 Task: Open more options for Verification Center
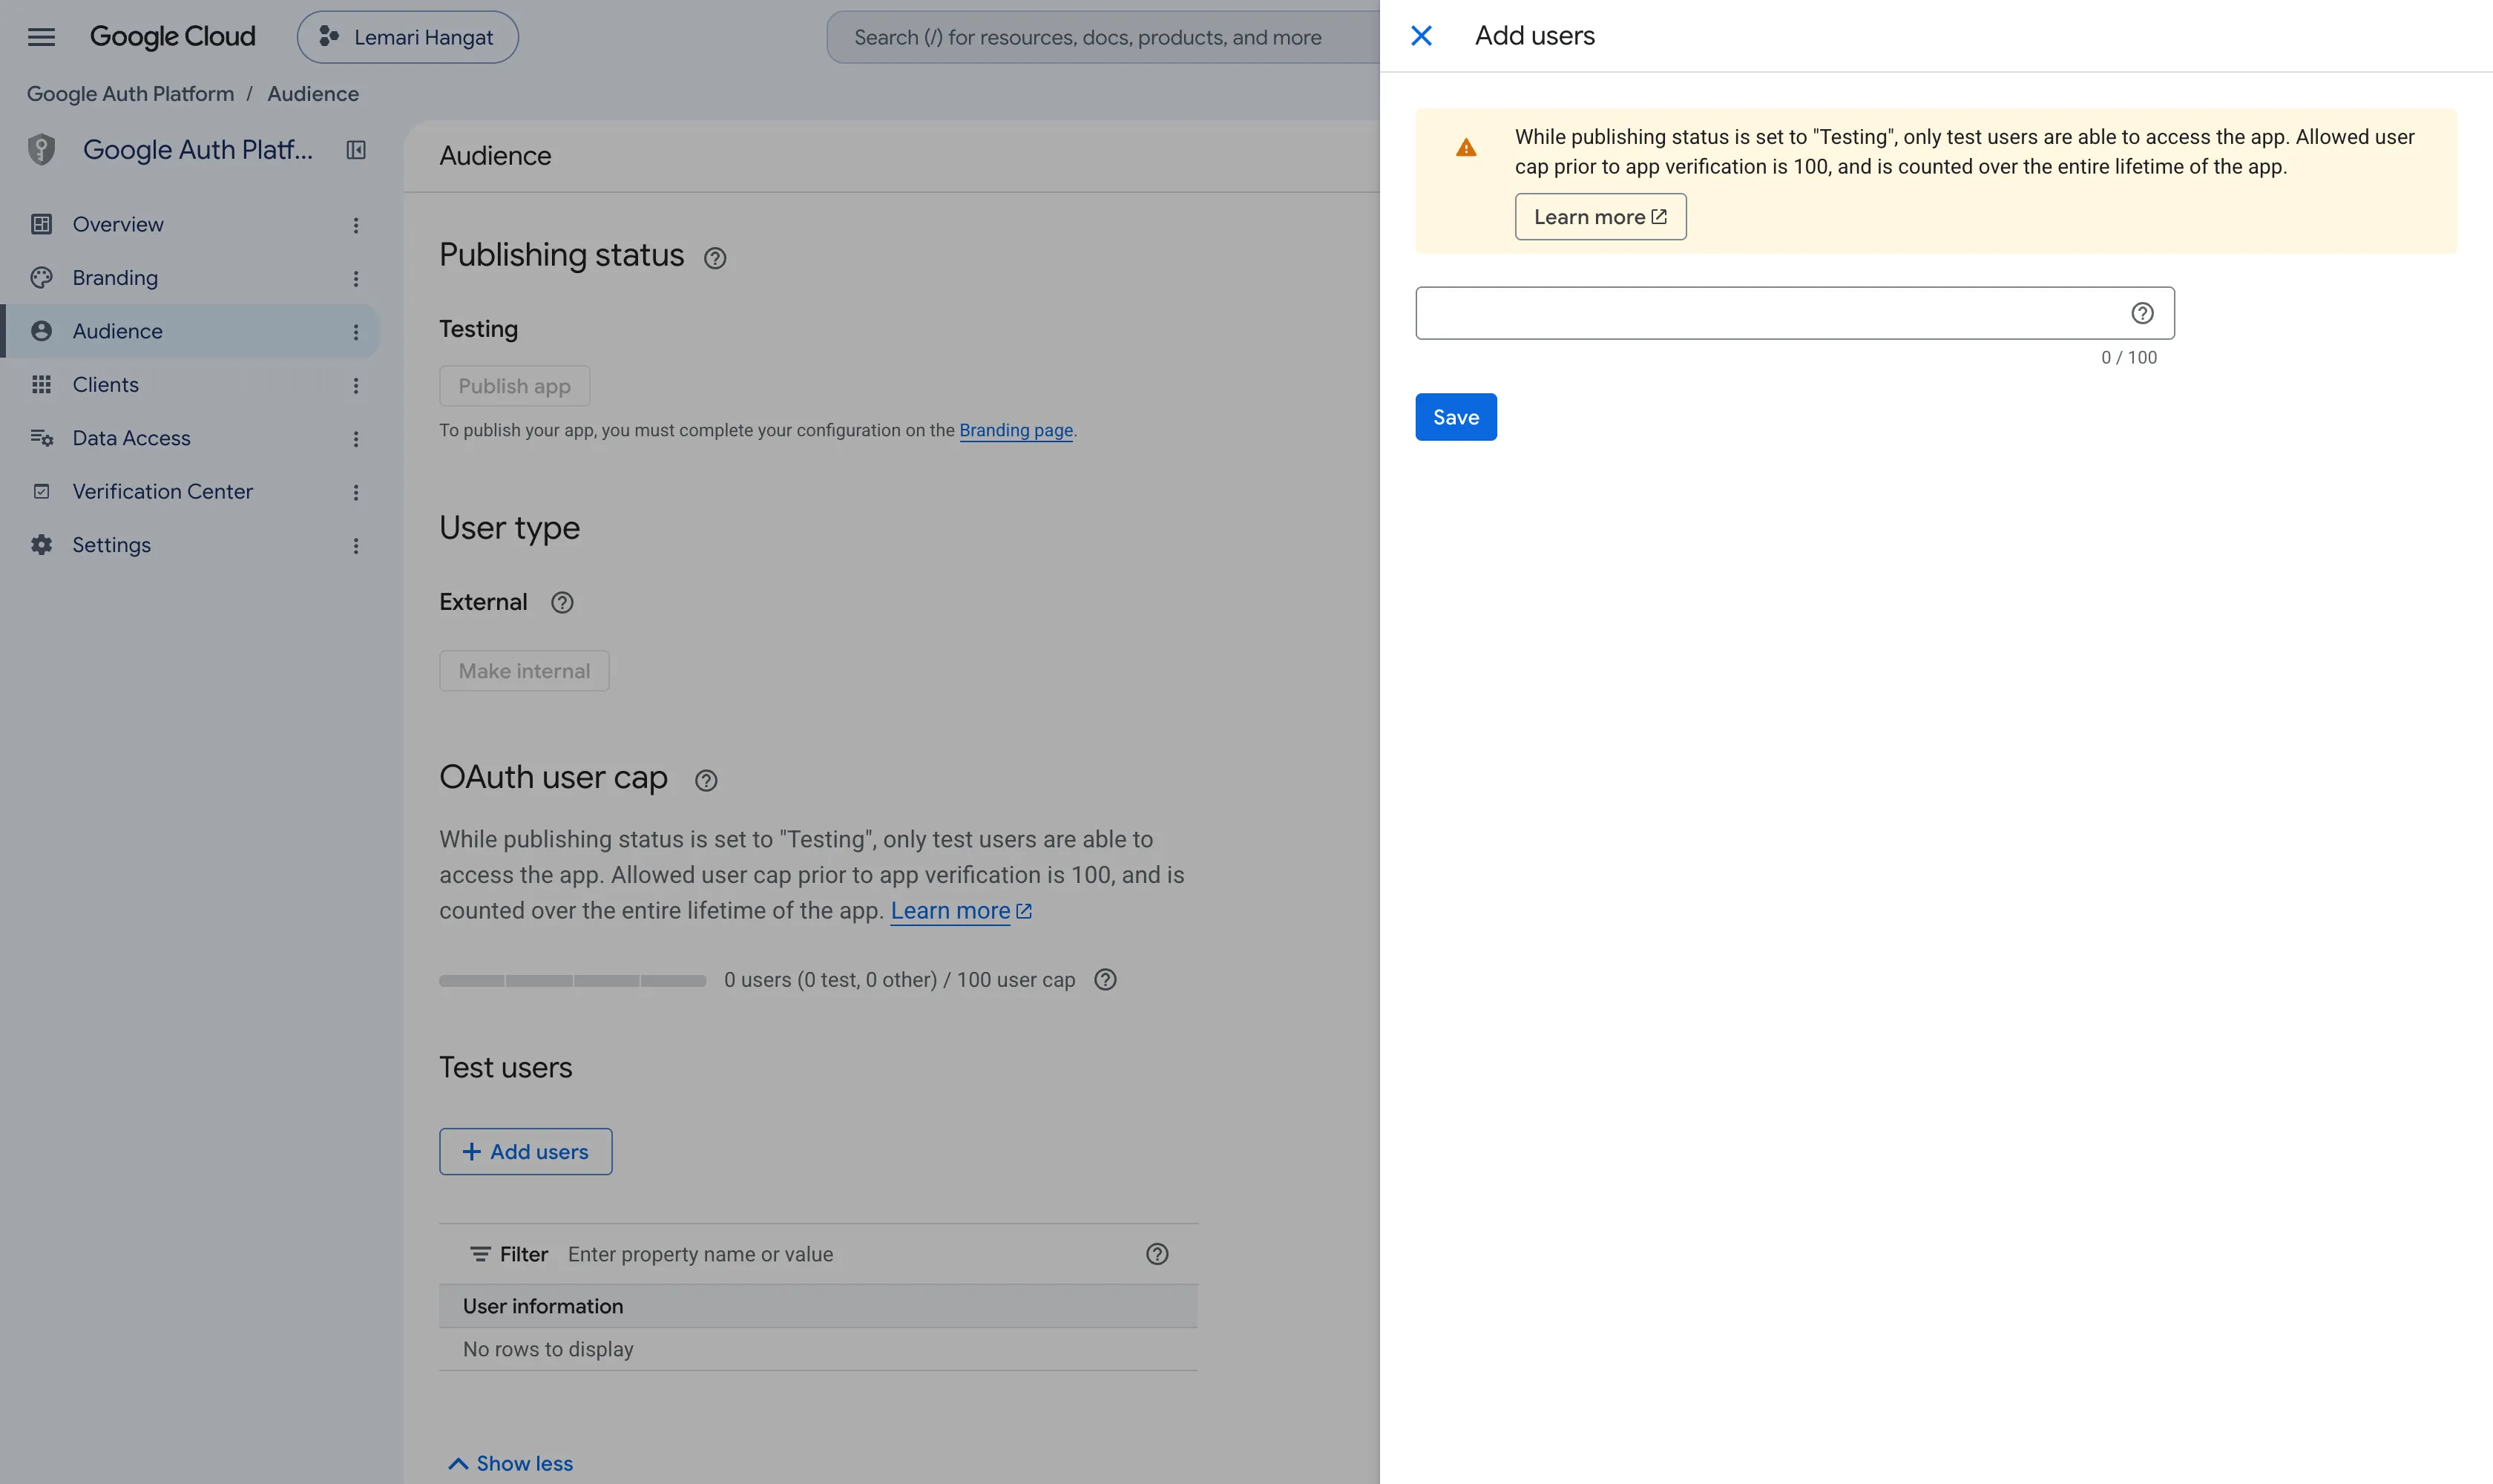click(x=355, y=492)
